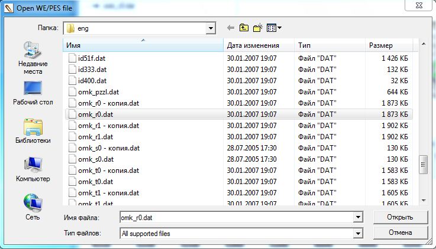
Task: Go up one folder level
Action: pyautogui.click(x=244, y=28)
